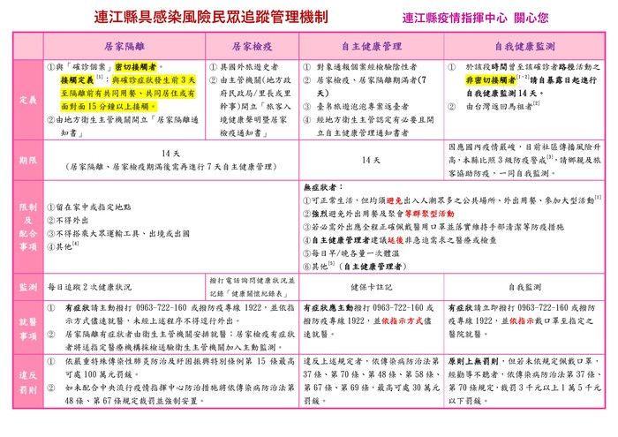Click the 違反罰則 row label
618x437 pixels.
click(28, 380)
